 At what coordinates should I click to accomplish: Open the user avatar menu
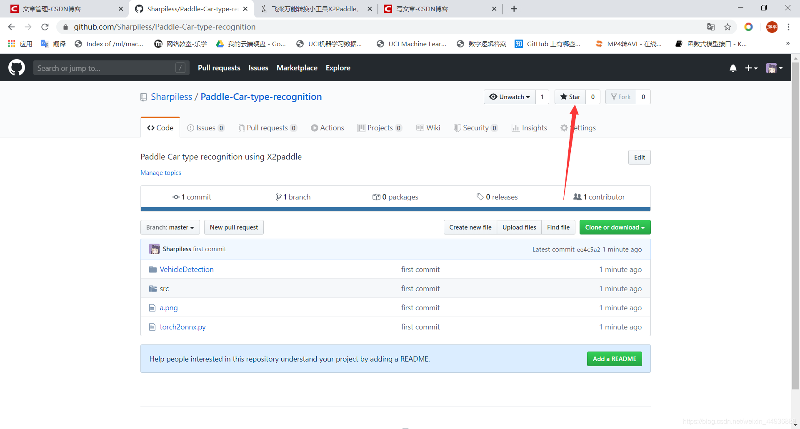pyautogui.click(x=774, y=68)
